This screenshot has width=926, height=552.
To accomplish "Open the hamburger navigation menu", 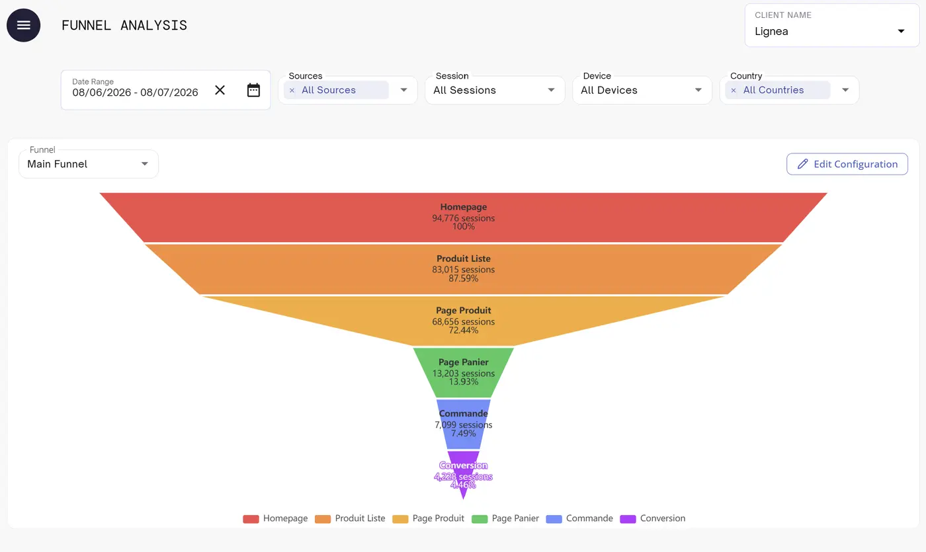I will click(x=23, y=25).
